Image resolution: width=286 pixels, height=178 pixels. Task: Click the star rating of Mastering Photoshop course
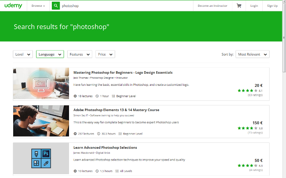coord(247,91)
